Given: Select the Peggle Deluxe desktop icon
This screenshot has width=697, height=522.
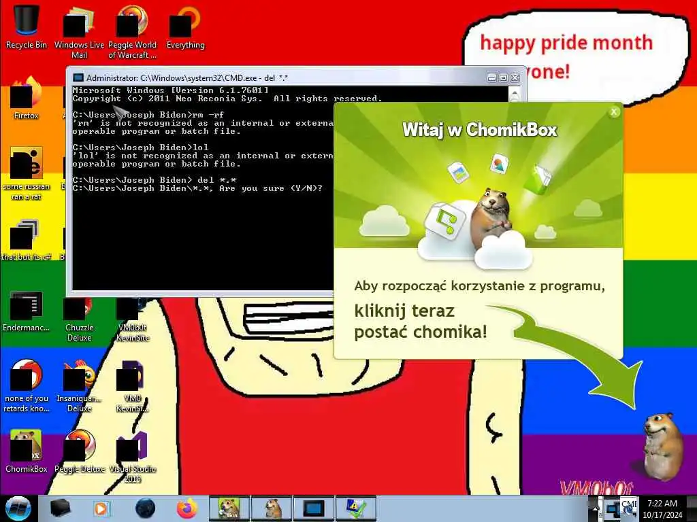Looking at the screenshot, I should pos(79,451).
